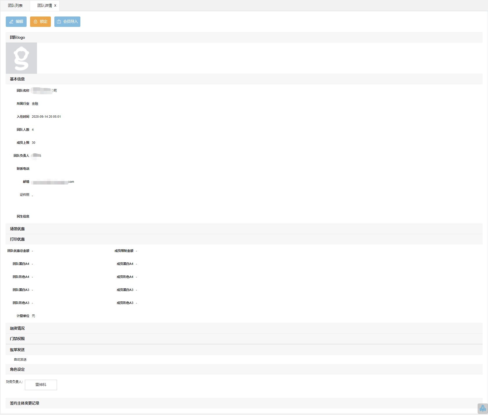Screen dimensions: 488x415
Task: Expand the 融资情况 section
Action: (17, 328)
